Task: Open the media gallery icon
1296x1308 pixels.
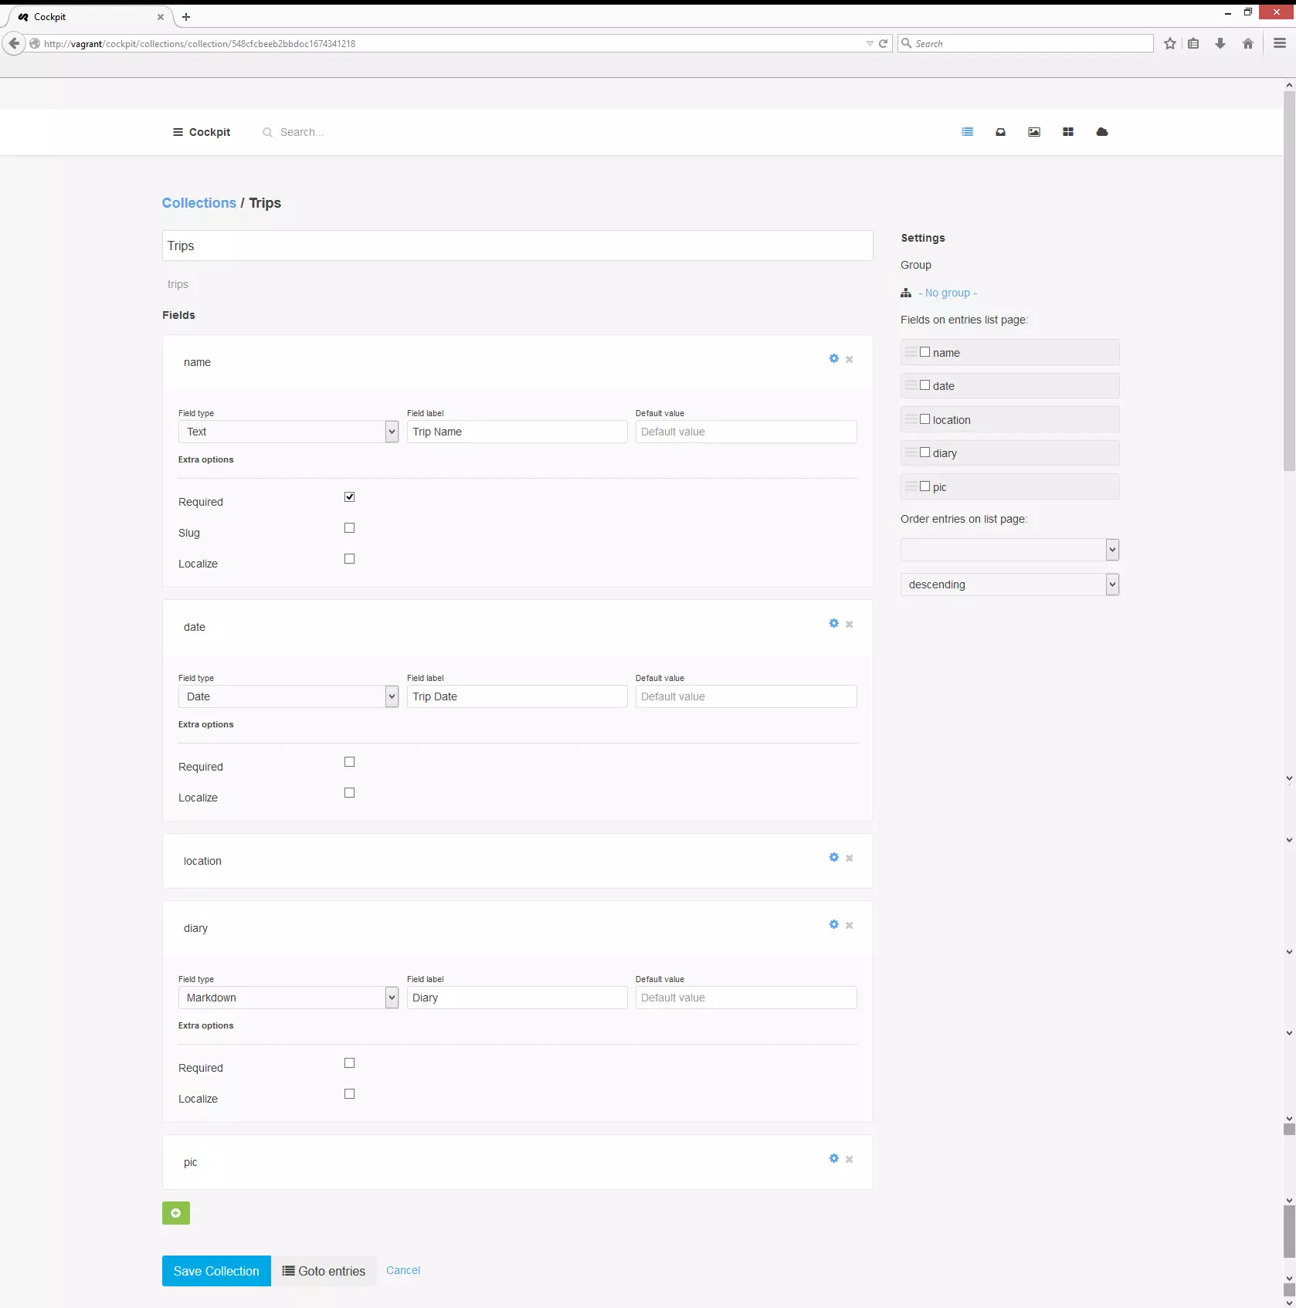Action: [x=1034, y=132]
